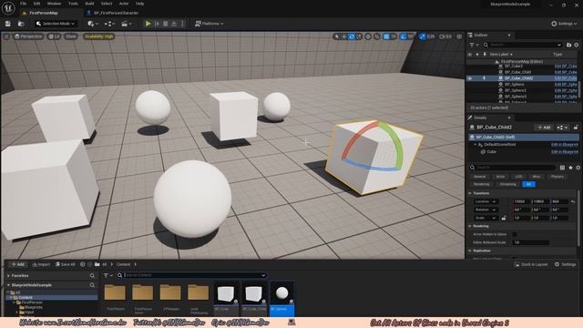This screenshot has width=583, height=328.
Task: Open the Selection Mode dropdown
Action: (x=56, y=24)
